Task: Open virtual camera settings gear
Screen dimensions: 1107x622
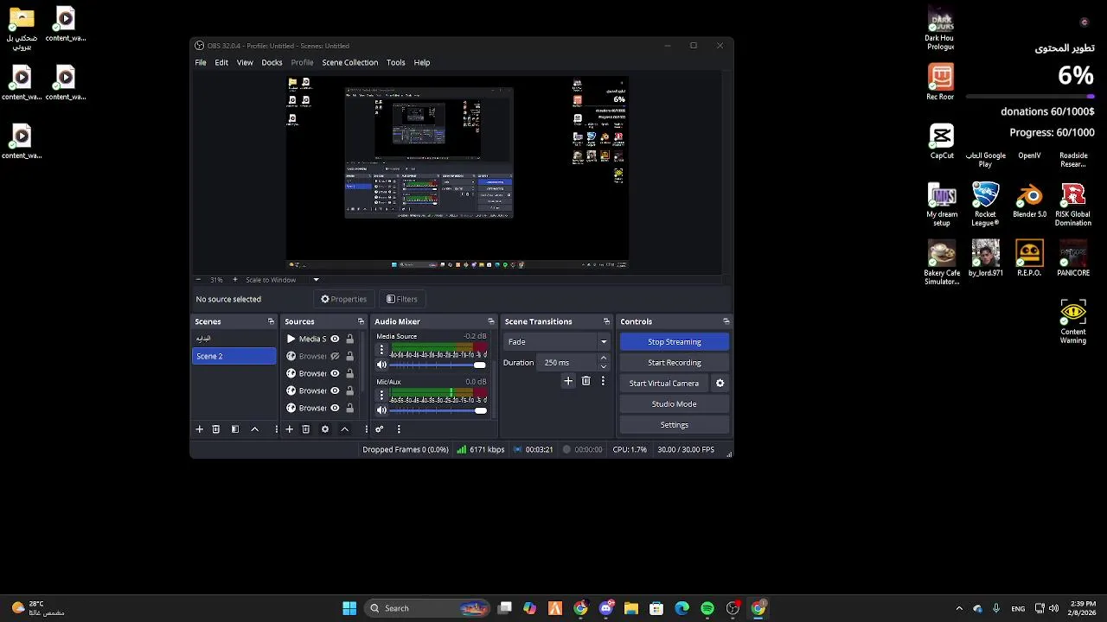Action: tap(720, 384)
